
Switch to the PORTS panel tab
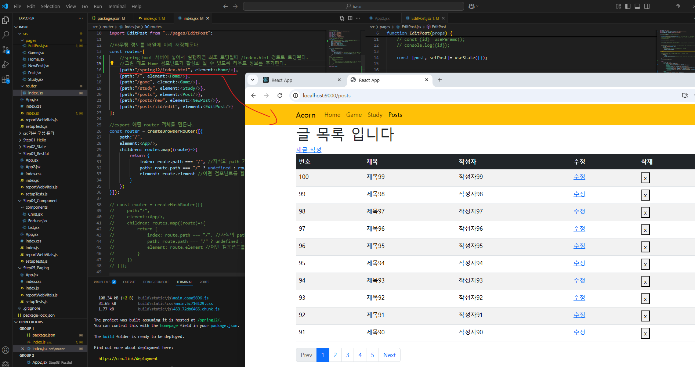coord(204,282)
